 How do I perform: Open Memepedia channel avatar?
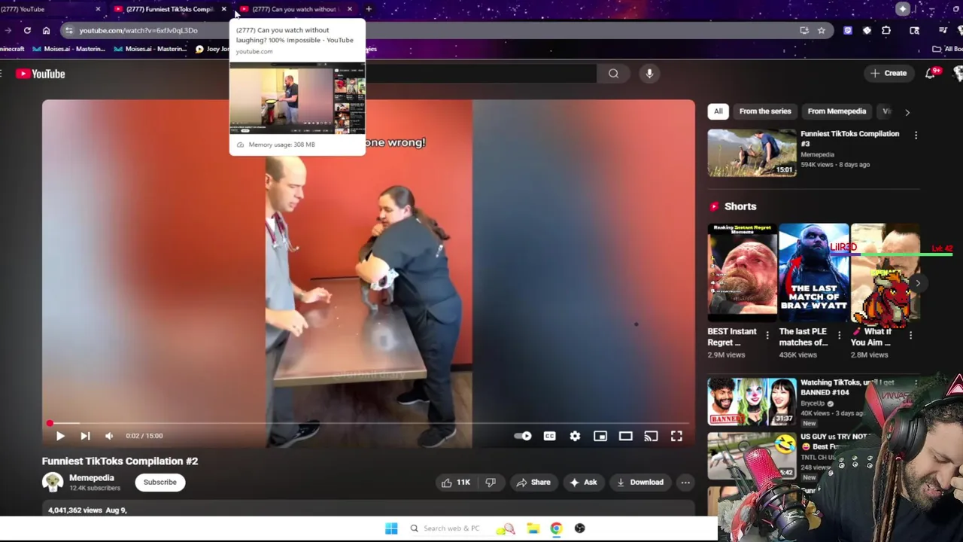(x=53, y=483)
